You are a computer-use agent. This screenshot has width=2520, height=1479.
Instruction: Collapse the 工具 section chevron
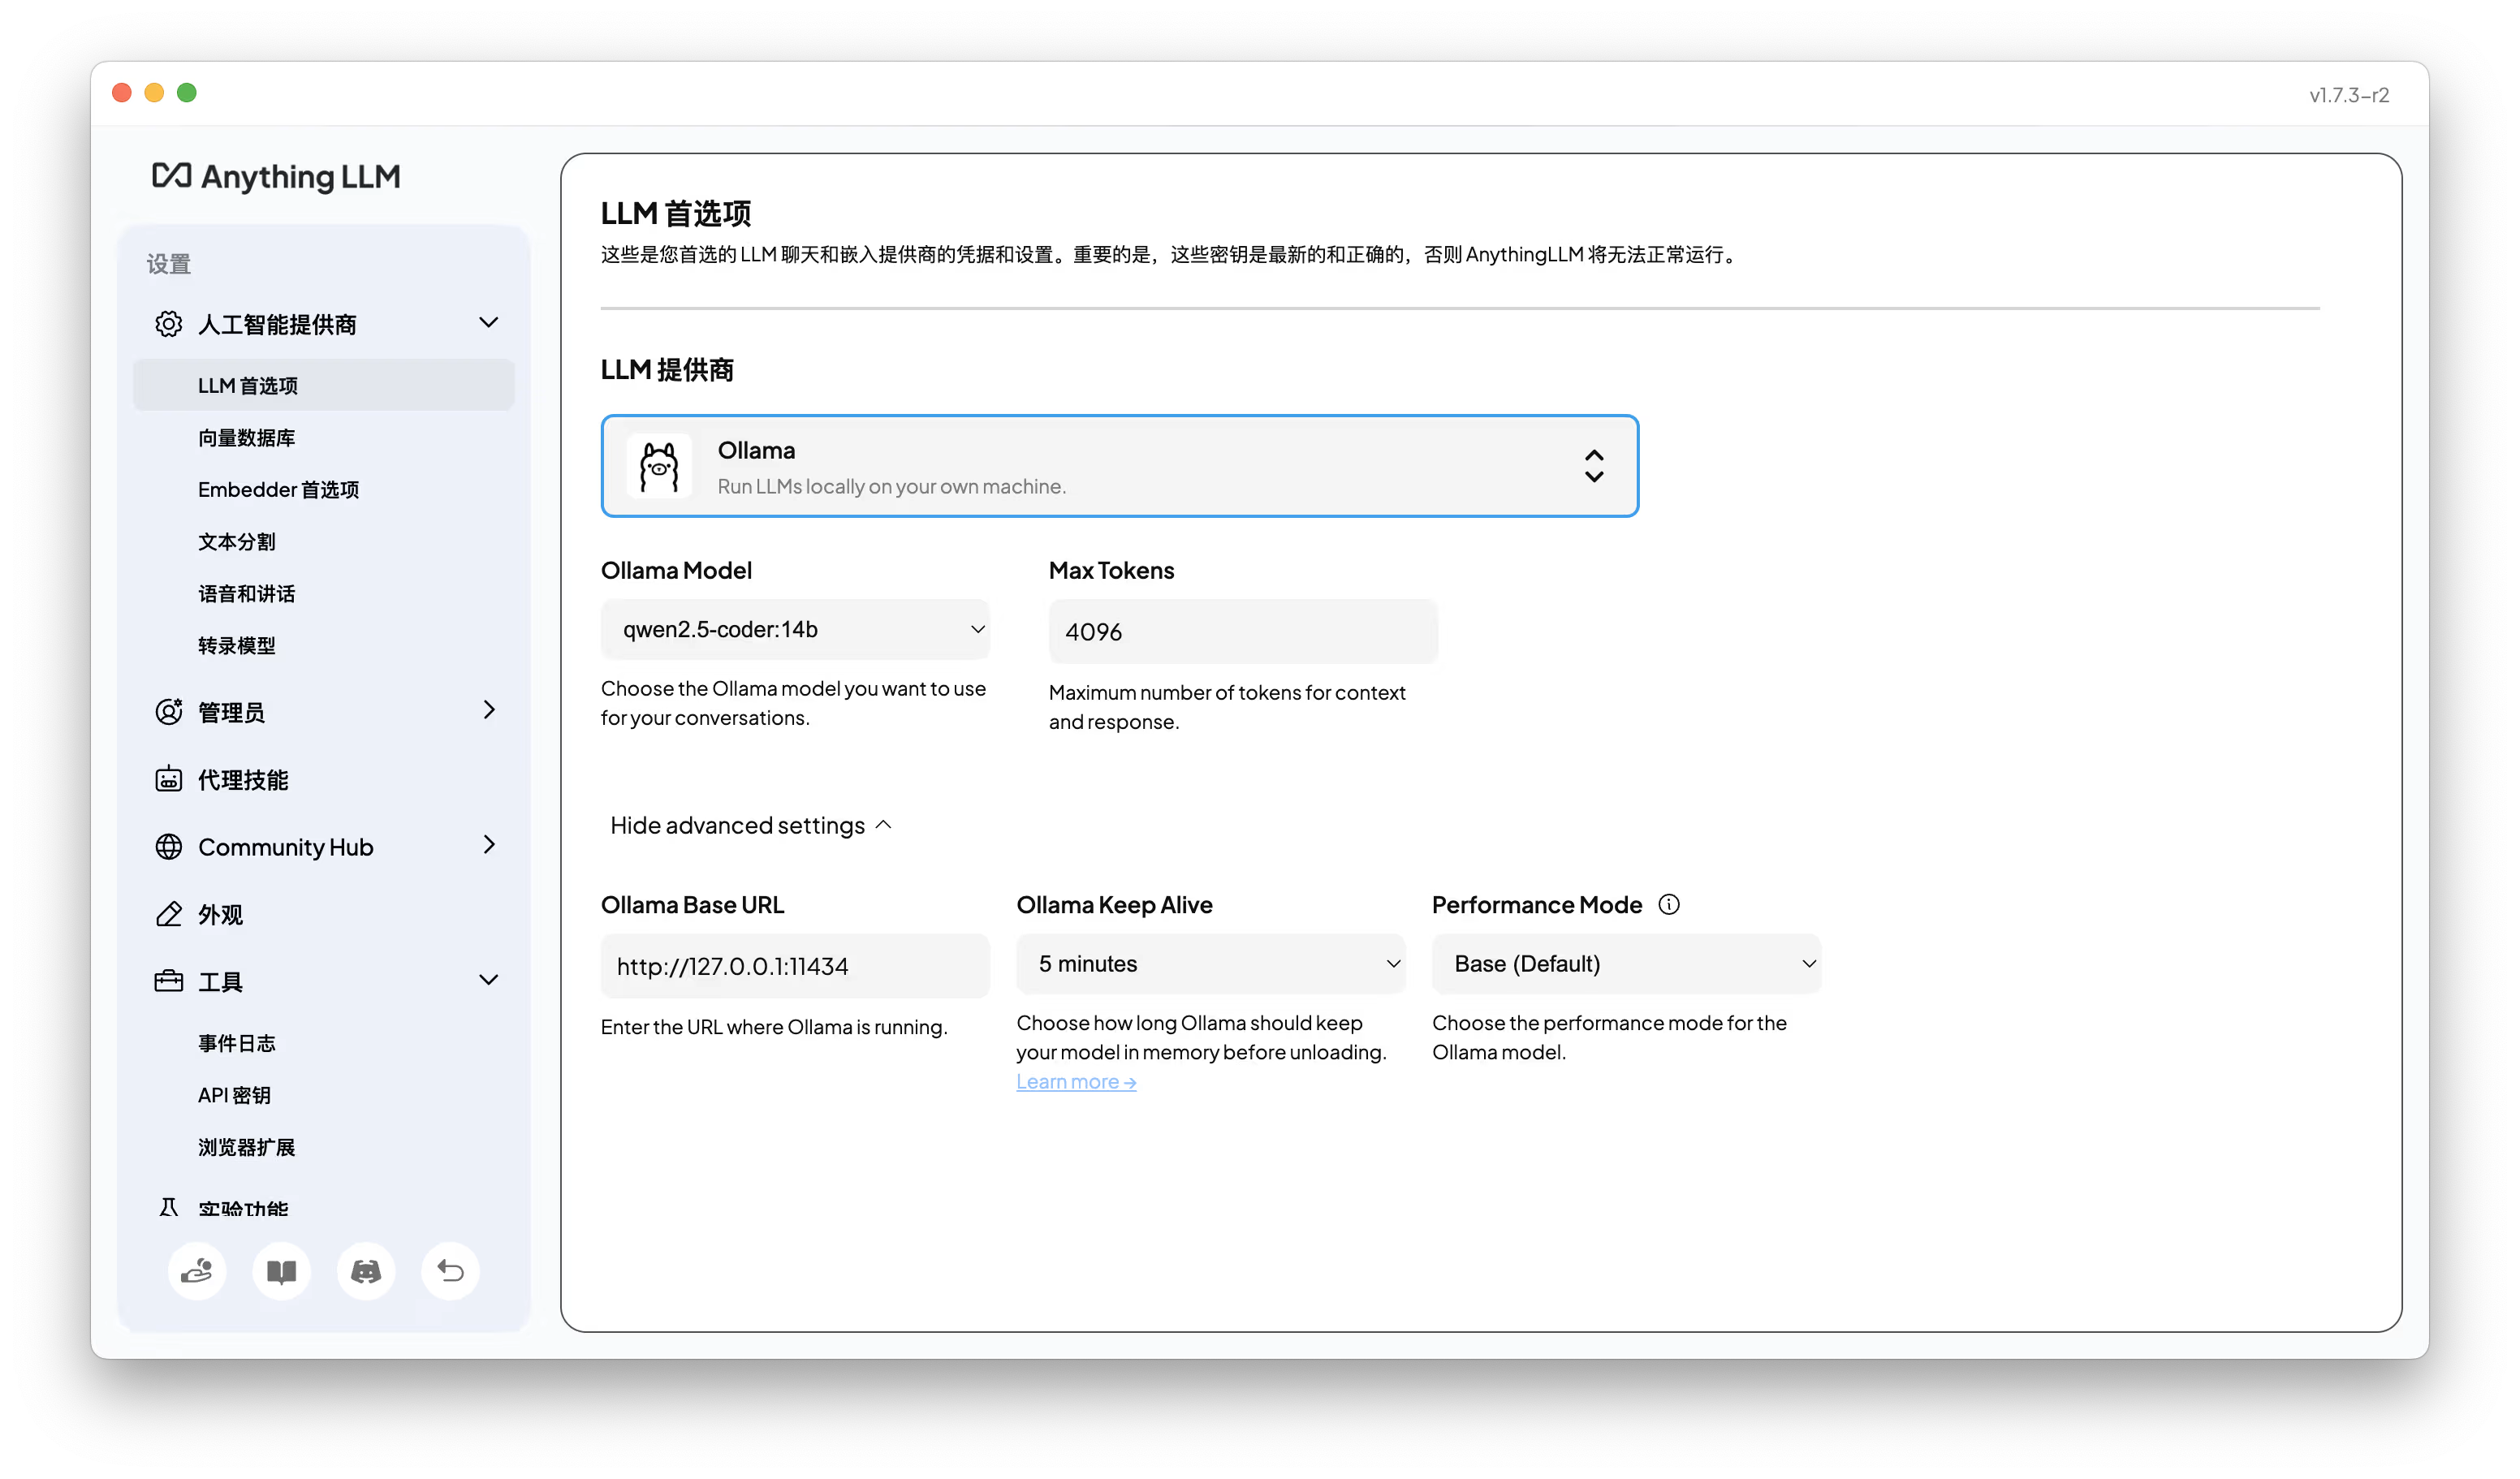488,980
